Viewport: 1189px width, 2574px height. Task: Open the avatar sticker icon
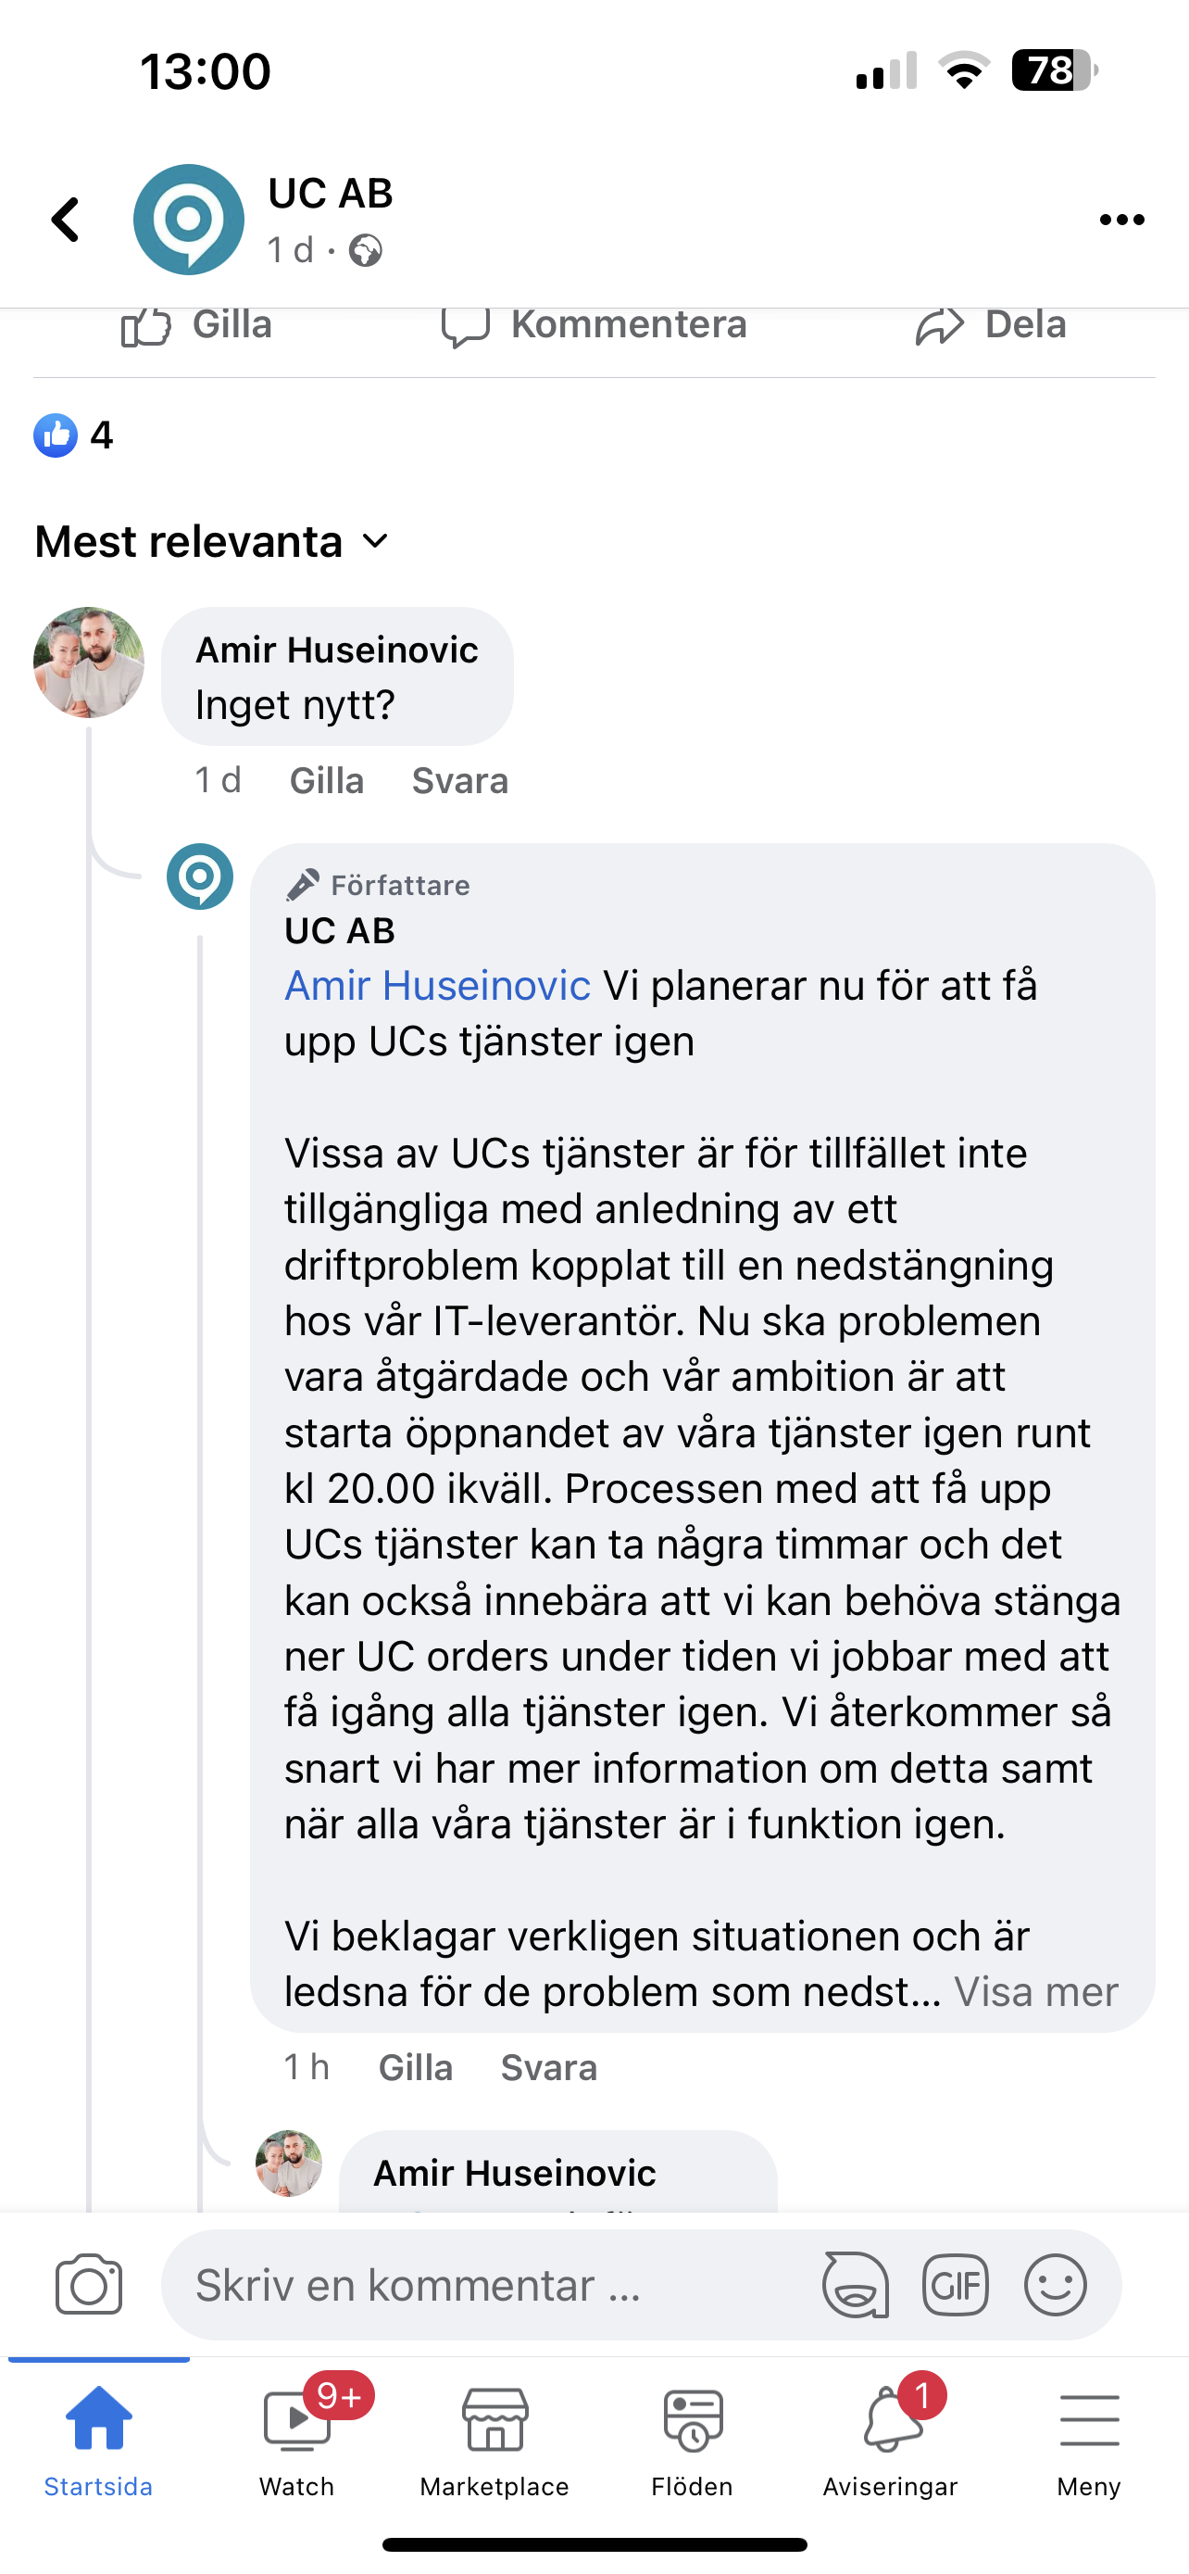pos(856,2284)
